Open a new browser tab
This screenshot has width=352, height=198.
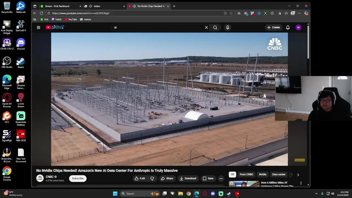click(174, 6)
